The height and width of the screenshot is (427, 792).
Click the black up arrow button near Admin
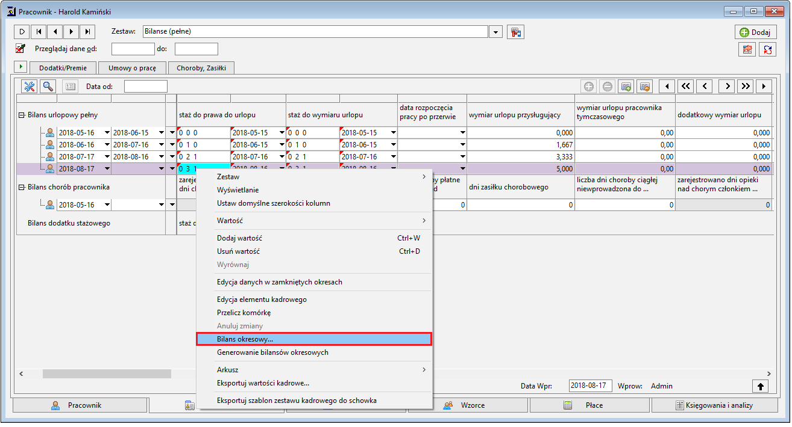click(x=761, y=386)
